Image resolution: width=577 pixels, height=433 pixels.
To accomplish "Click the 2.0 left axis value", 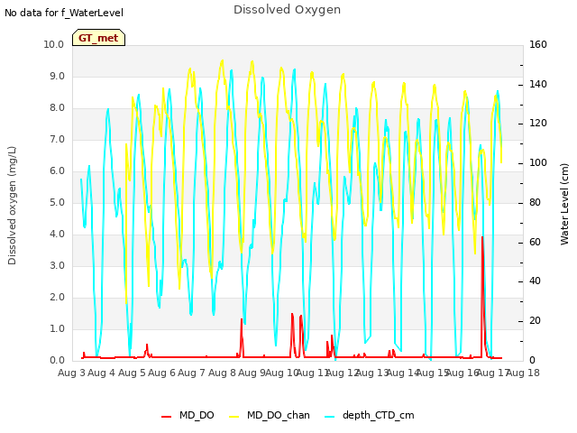I will coord(57,297).
